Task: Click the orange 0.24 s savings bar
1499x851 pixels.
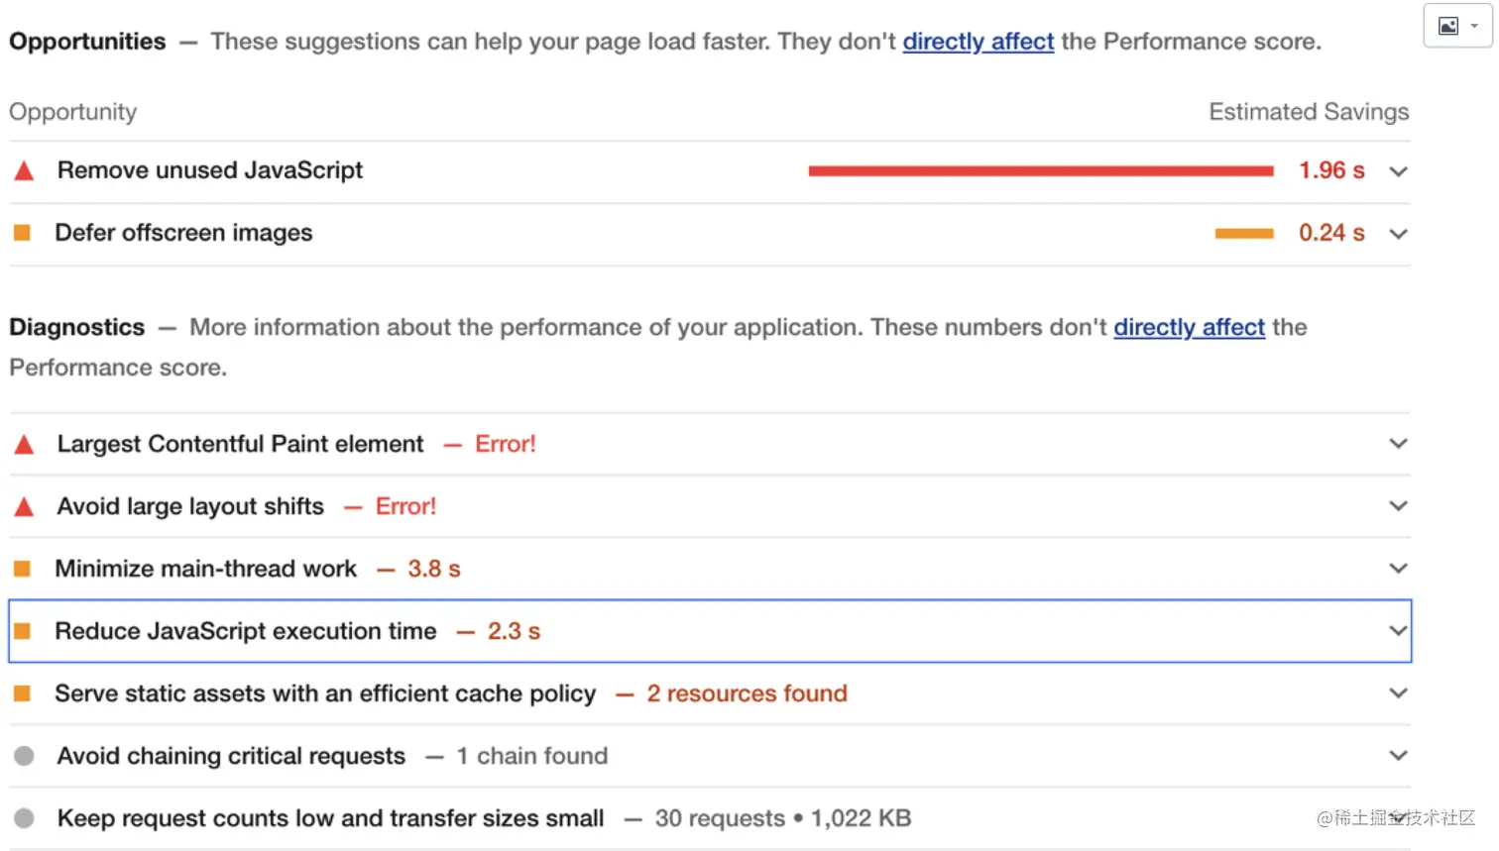Action: [x=1243, y=234]
